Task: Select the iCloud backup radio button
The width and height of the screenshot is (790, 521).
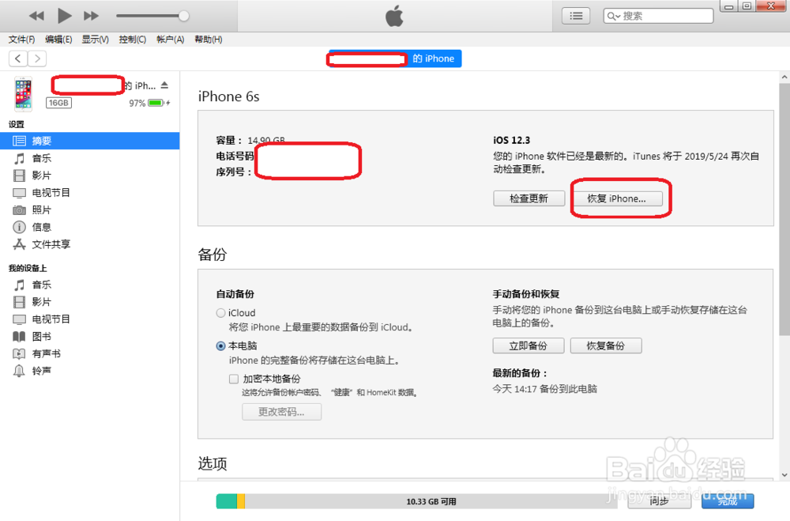Action: 220,313
